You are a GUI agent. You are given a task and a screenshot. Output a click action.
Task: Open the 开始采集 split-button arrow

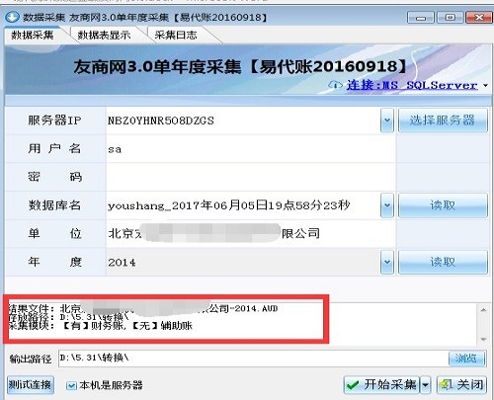[x=425, y=384]
